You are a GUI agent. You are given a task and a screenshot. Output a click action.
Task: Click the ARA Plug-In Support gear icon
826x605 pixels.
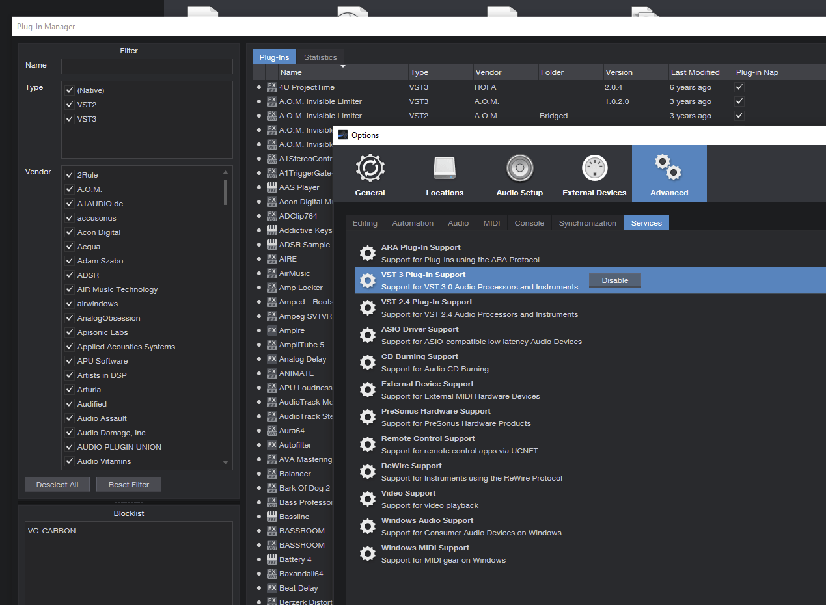[x=368, y=253]
